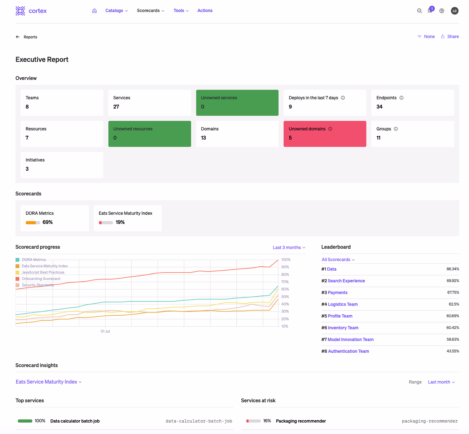The image size is (469, 434).
Task: Go to the home page icon
Action: (x=94, y=11)
